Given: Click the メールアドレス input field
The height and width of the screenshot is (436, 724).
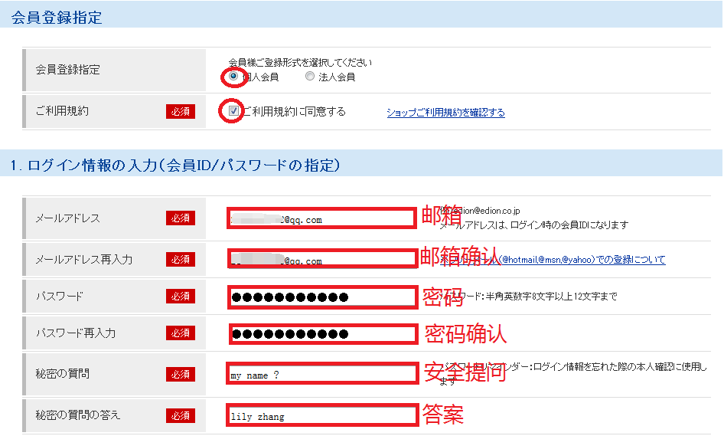Looking at the screenshot, I should coord(321,218).
